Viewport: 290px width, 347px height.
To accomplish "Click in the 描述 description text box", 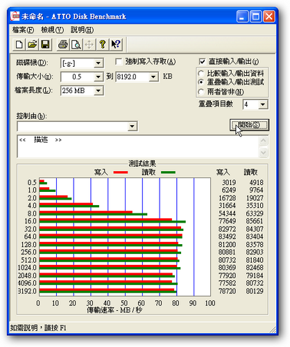I will 137,147.
